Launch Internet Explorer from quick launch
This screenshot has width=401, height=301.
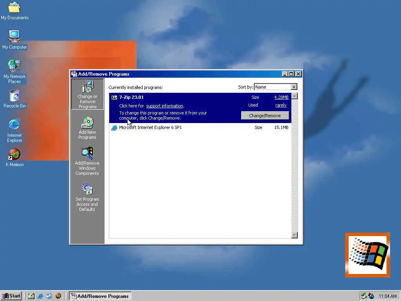click(40, 296)
